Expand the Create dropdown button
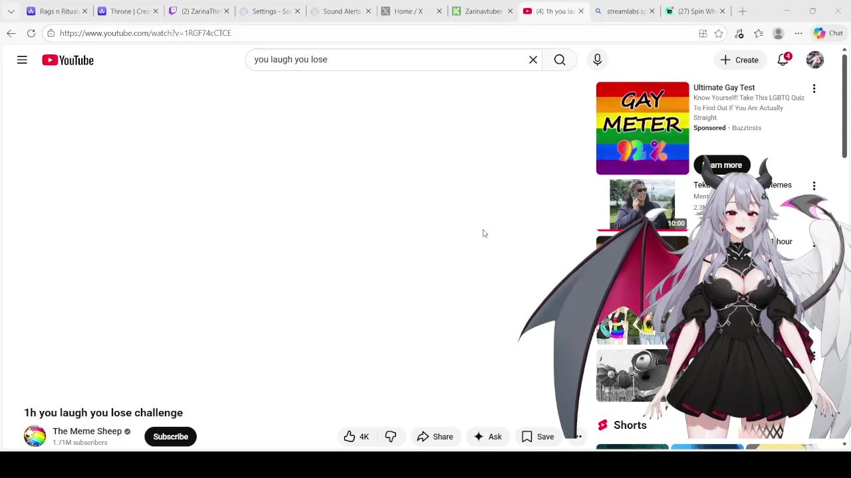851x478 pixels. tap(739, 60)
